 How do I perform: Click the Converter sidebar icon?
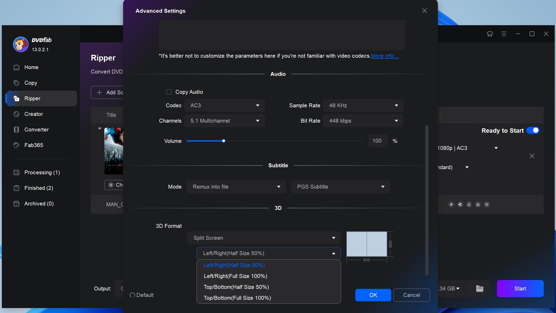coord(16,129)
